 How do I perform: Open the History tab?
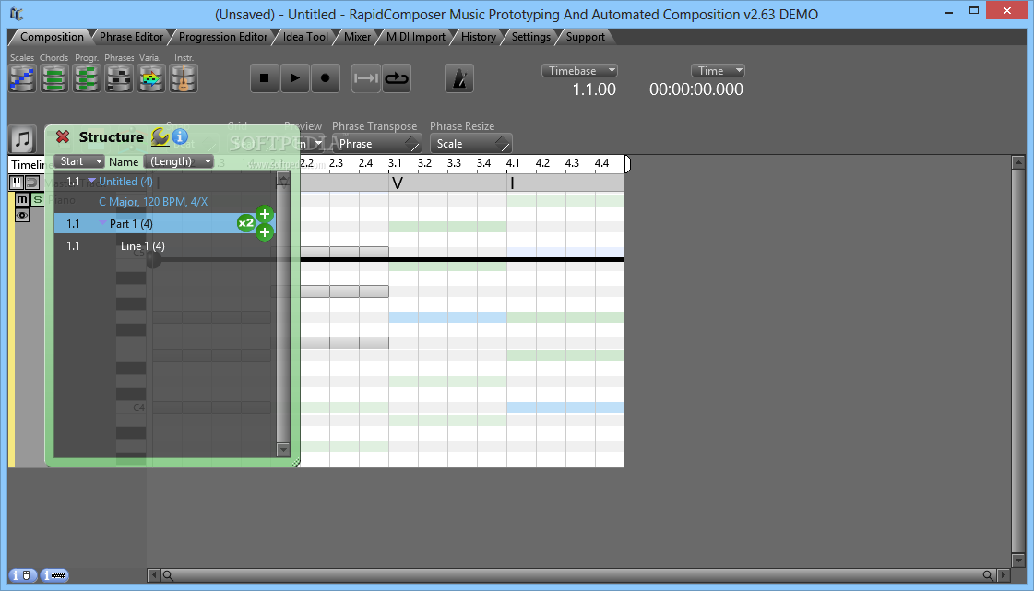(x=478, y=37)
